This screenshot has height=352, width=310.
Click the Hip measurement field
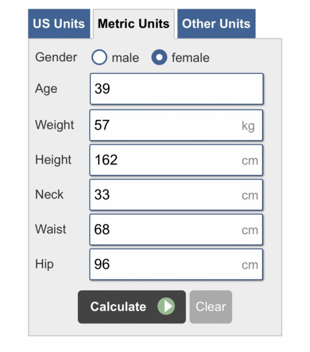pos(165,265)
